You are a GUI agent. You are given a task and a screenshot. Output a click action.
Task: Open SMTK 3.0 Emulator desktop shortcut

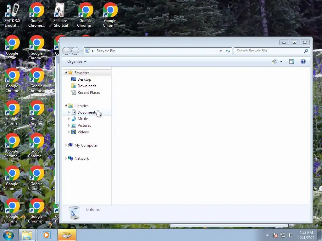(x=12, y=15)
